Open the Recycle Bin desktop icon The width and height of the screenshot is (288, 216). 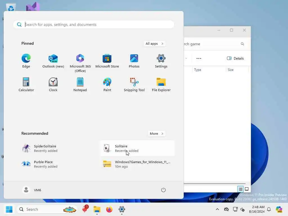11,7
